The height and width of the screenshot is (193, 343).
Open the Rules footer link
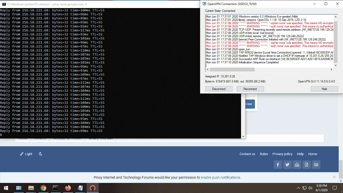[264, 154]
